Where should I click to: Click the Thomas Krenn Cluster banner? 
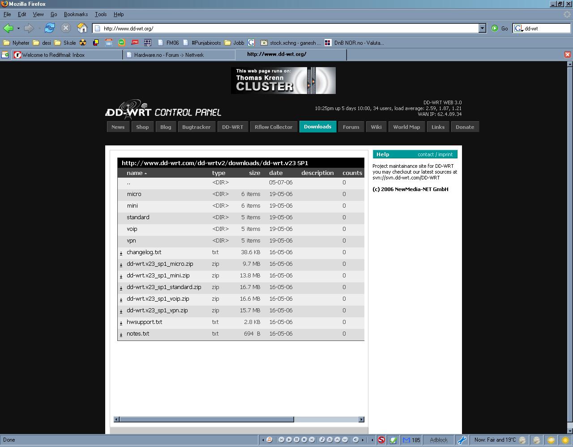283,81
